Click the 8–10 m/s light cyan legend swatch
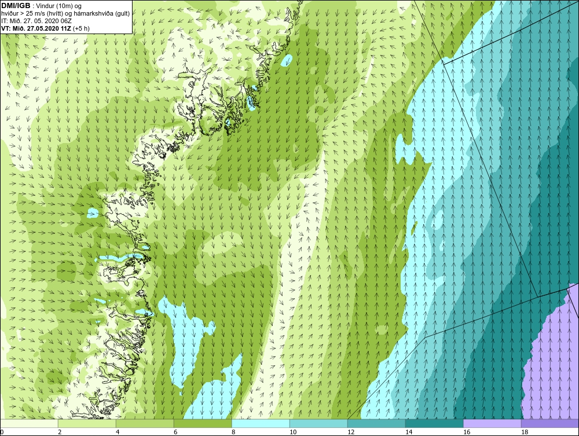This screenshot has width=579, height=436. tap(261, 423)
